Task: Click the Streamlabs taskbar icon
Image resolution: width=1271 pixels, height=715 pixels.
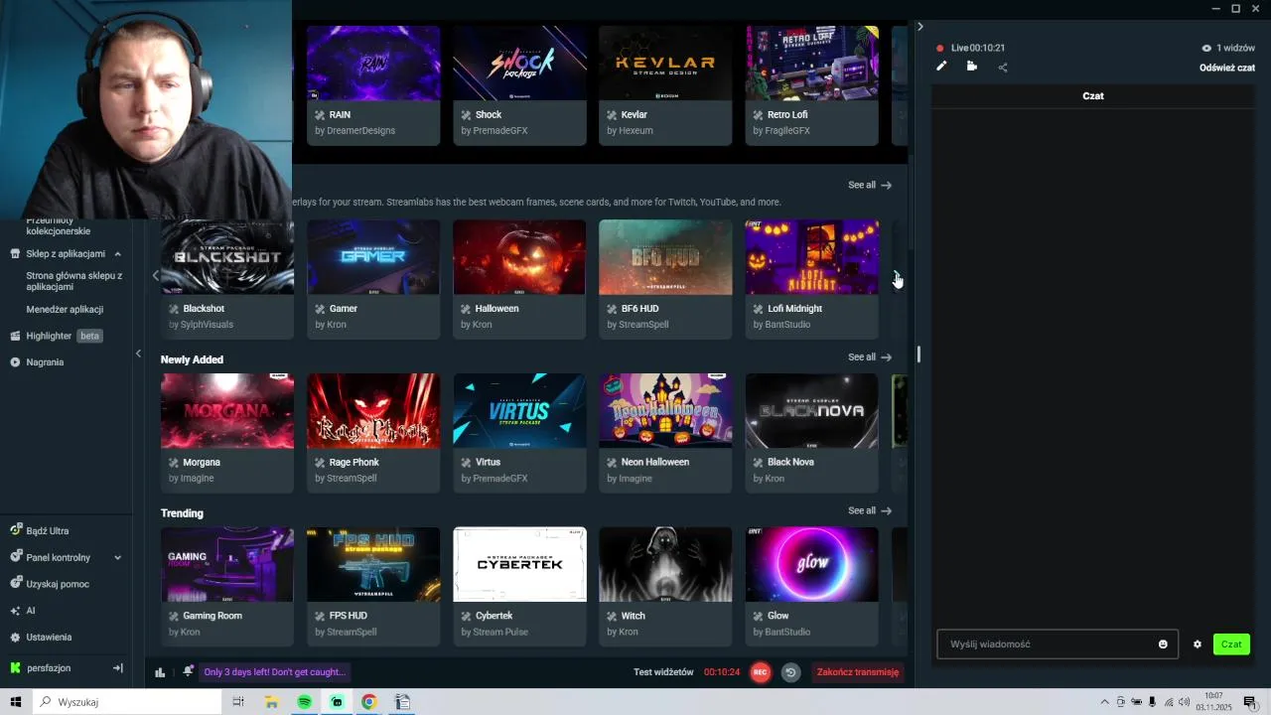Action: click(x=337, y=702)
